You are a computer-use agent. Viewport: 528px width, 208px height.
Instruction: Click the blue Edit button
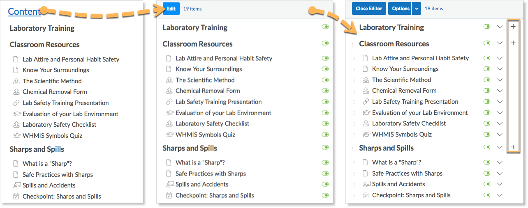[171, 9]
